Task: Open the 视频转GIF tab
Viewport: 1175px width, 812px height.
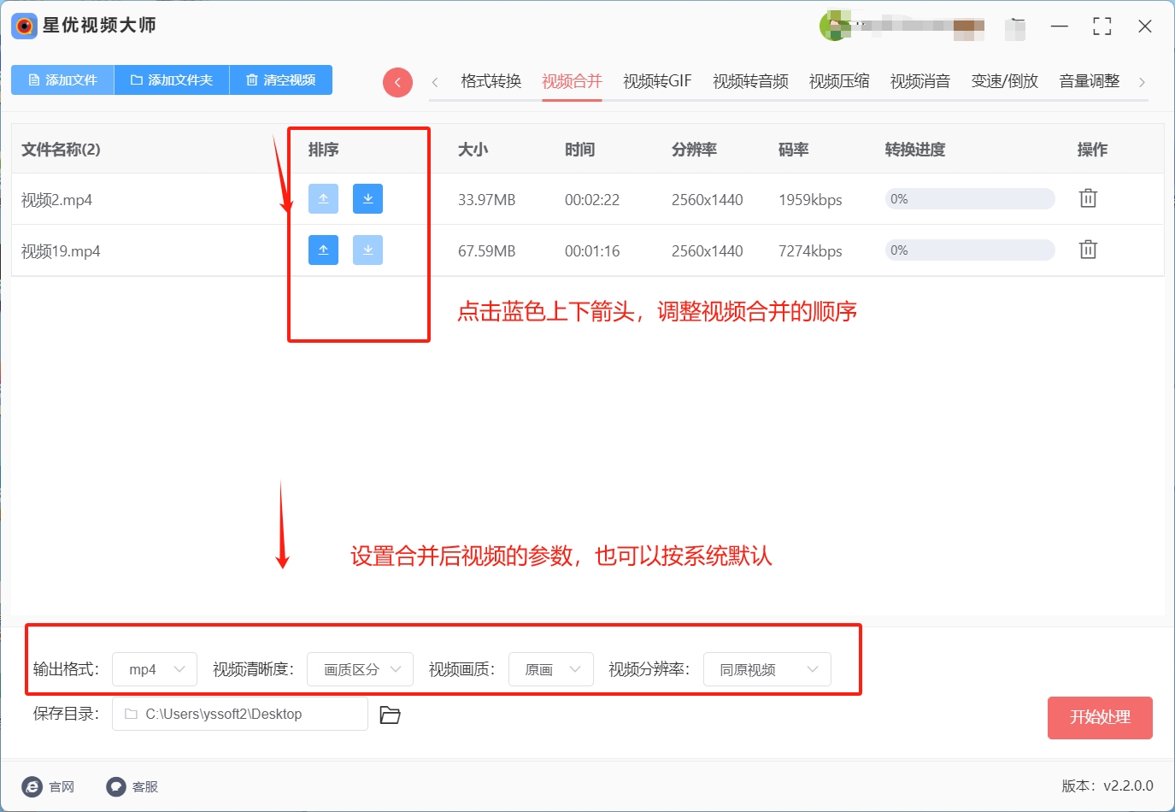Action: [657, 81]
